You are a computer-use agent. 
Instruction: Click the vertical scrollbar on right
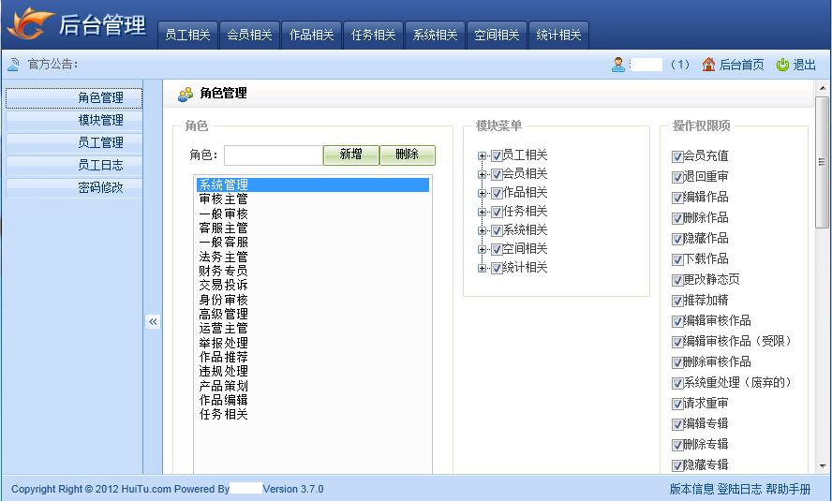(x=823, y=169)
